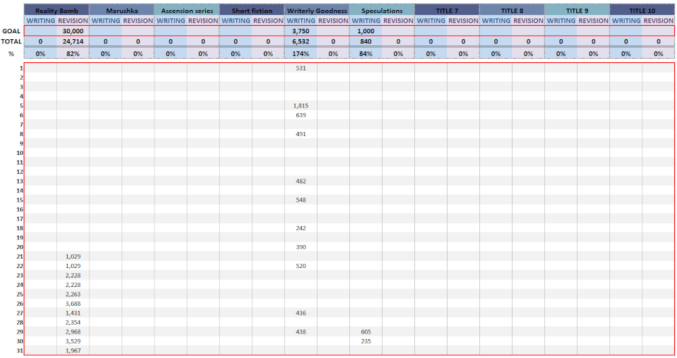Click the Speculations project header
The image size is (677, 358).
(x=382, y=11)
